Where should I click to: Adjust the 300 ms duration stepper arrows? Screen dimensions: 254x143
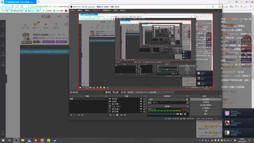pyautogui.click(x=187, y=102)
